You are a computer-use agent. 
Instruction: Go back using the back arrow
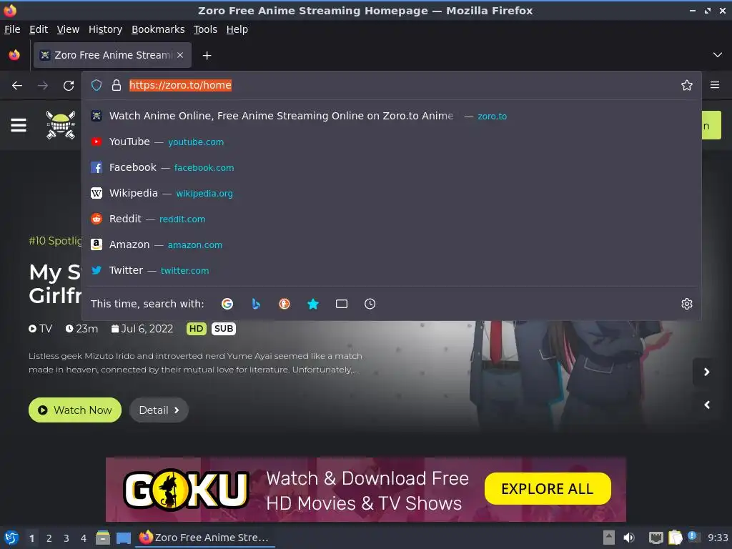coord(17,86)
